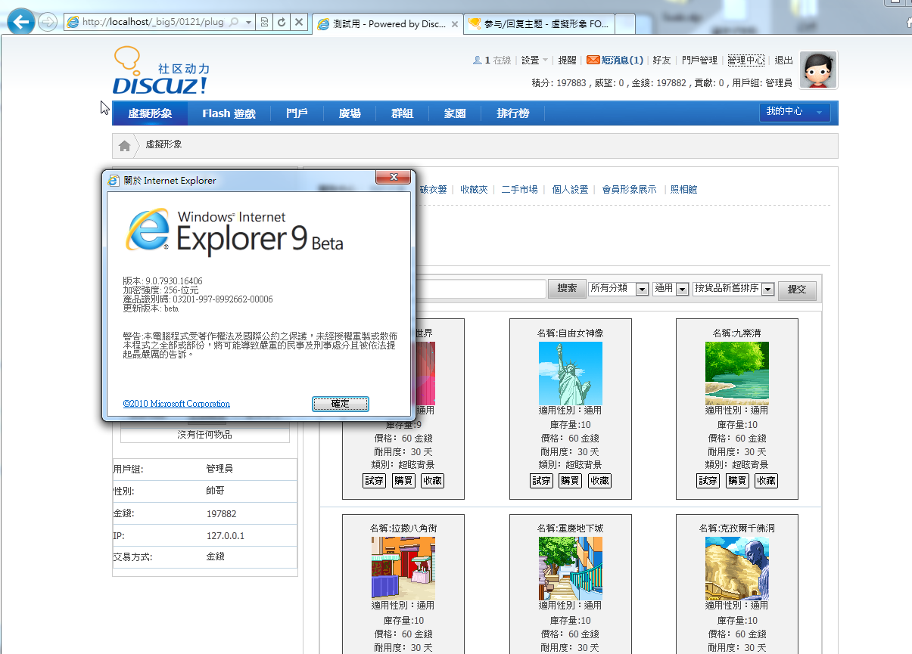Close the 關於 Internet Explorer dialog
The width and height of the screenshot is (912, 654).
pyautogui.click(x=393, y=178)
